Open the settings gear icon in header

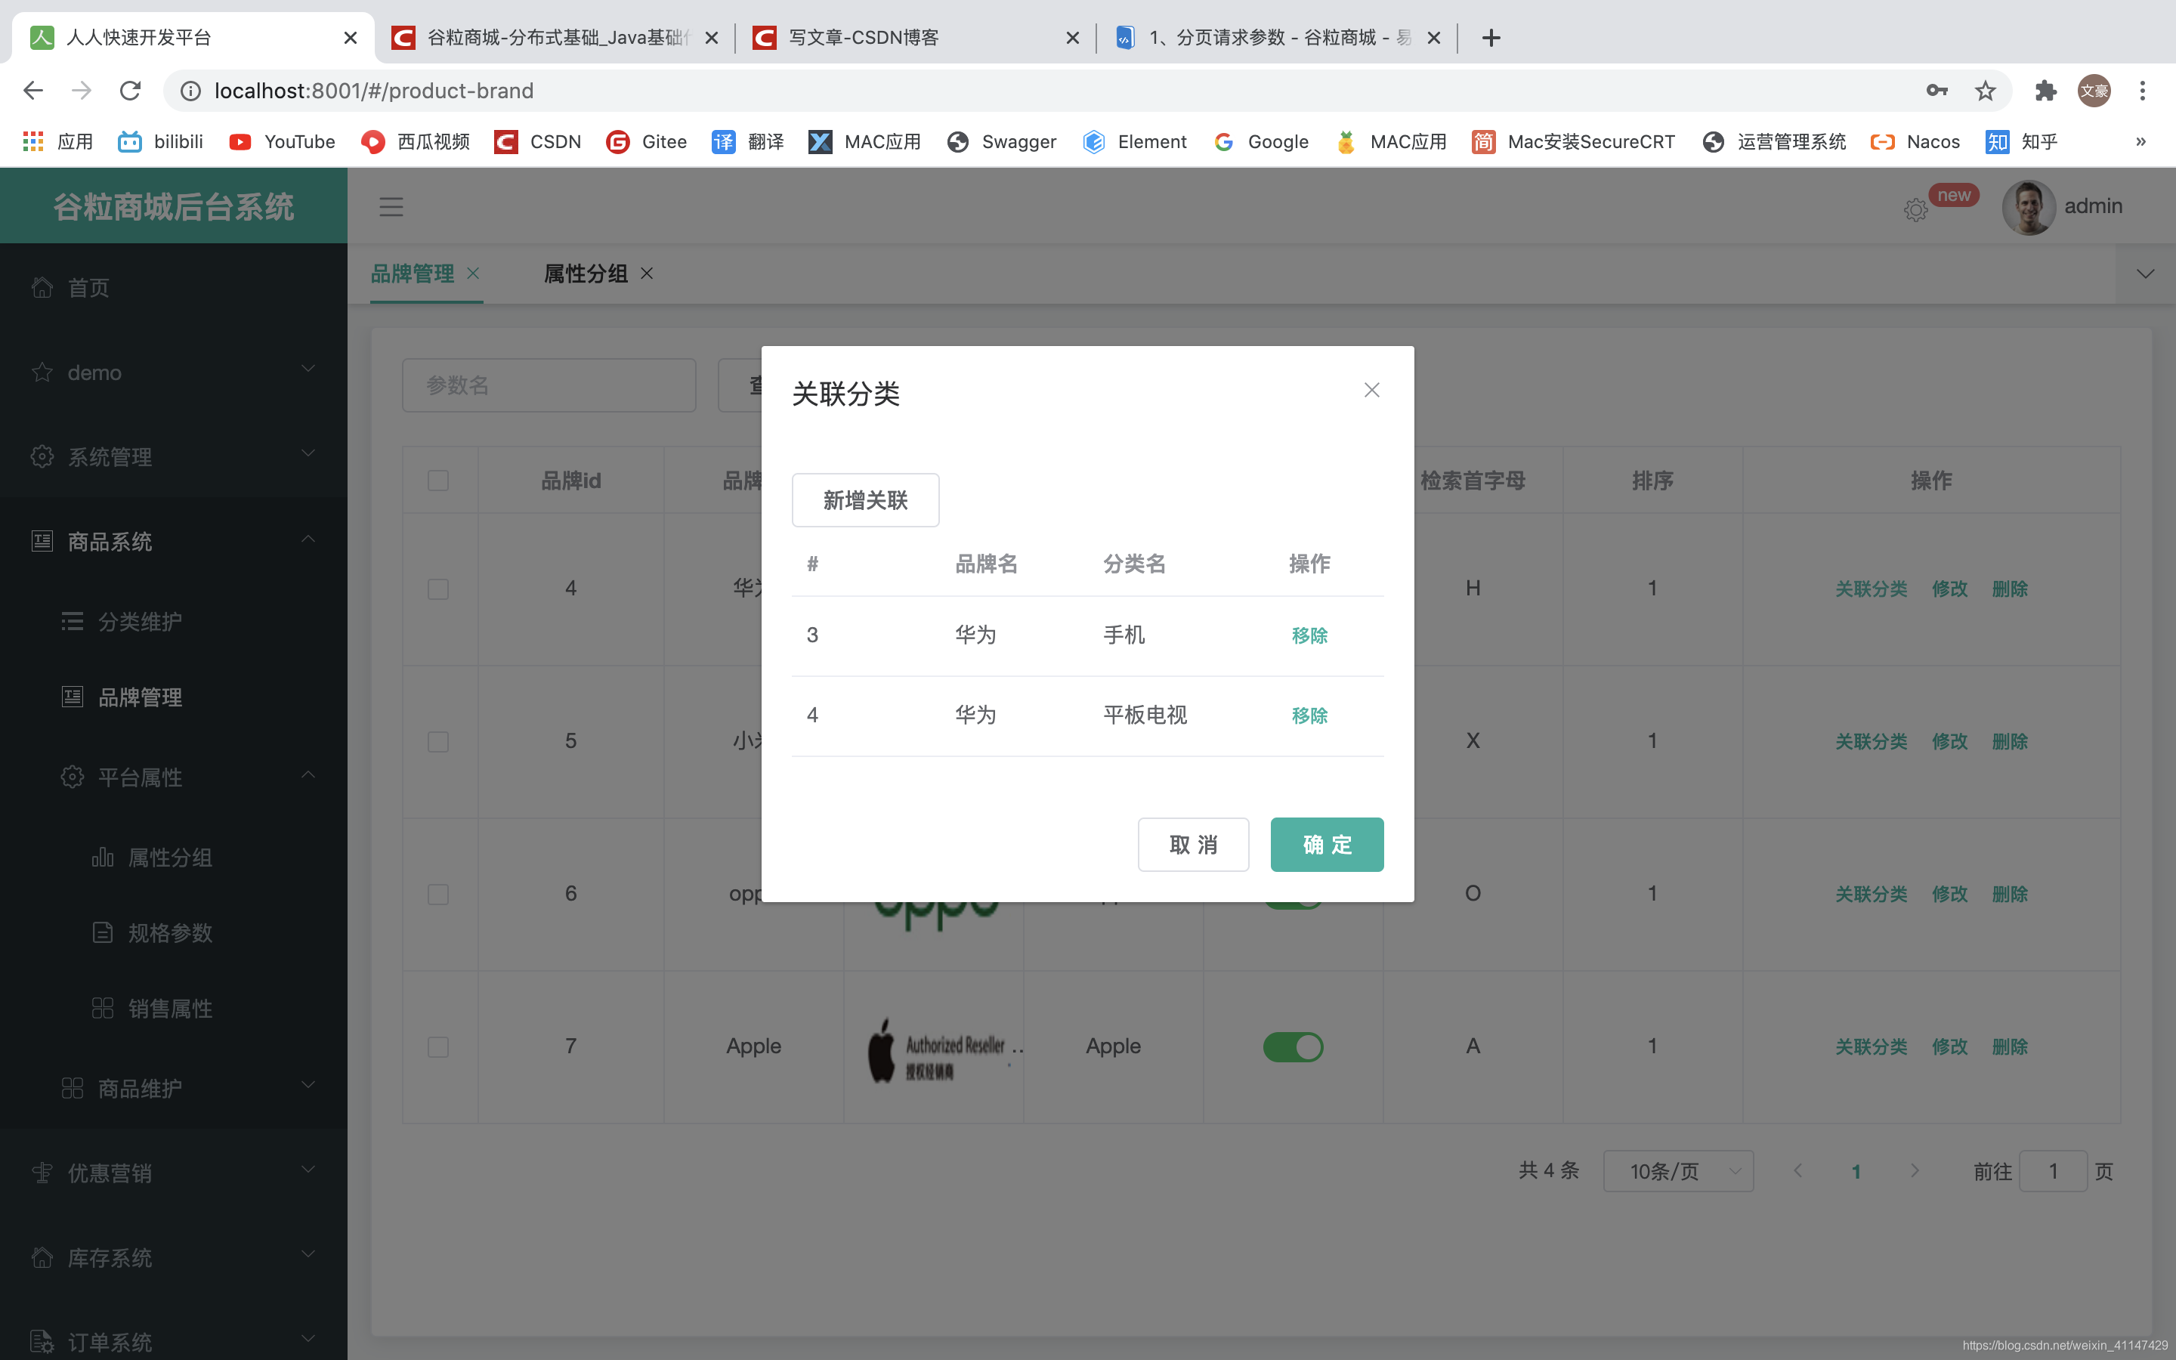[x=1915, y=209]
